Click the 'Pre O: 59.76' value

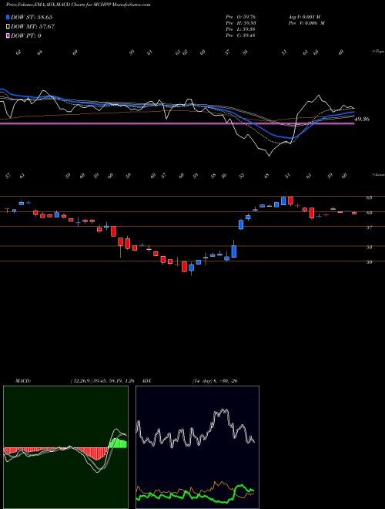(x=241, y=17)
